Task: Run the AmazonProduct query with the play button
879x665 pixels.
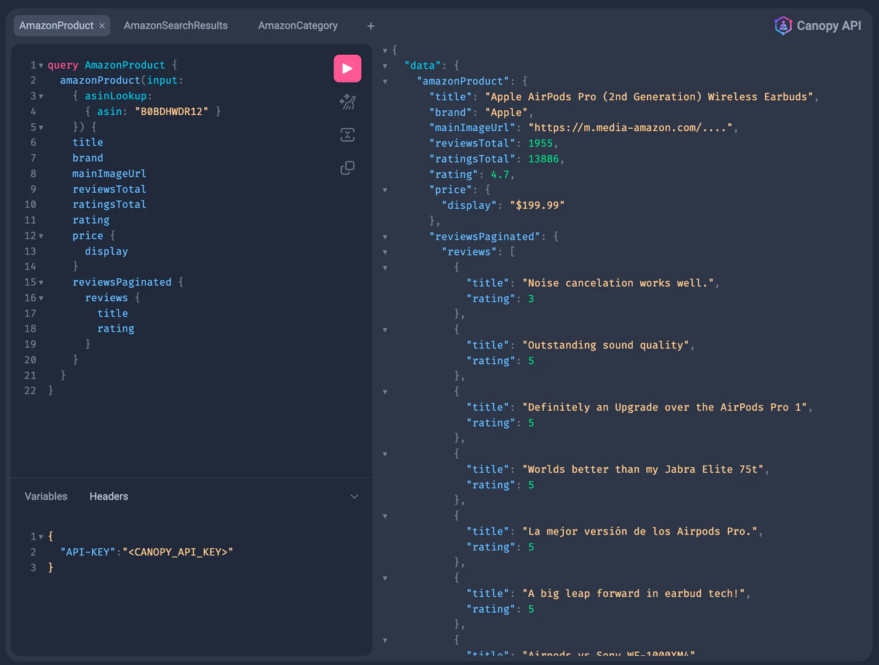Action: pos(347,68)
